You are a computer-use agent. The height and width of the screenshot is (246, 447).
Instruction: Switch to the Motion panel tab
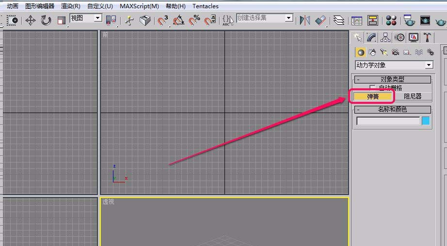point(399,37)
